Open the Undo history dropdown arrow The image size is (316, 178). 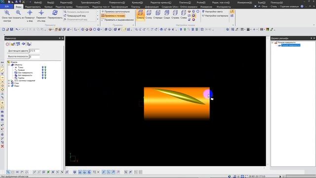[20, 30]
